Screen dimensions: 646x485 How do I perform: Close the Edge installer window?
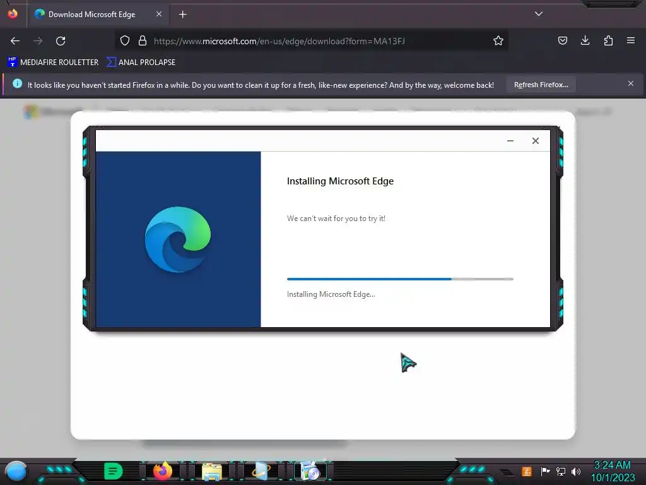pyautogui.click(x=535, y=141)
